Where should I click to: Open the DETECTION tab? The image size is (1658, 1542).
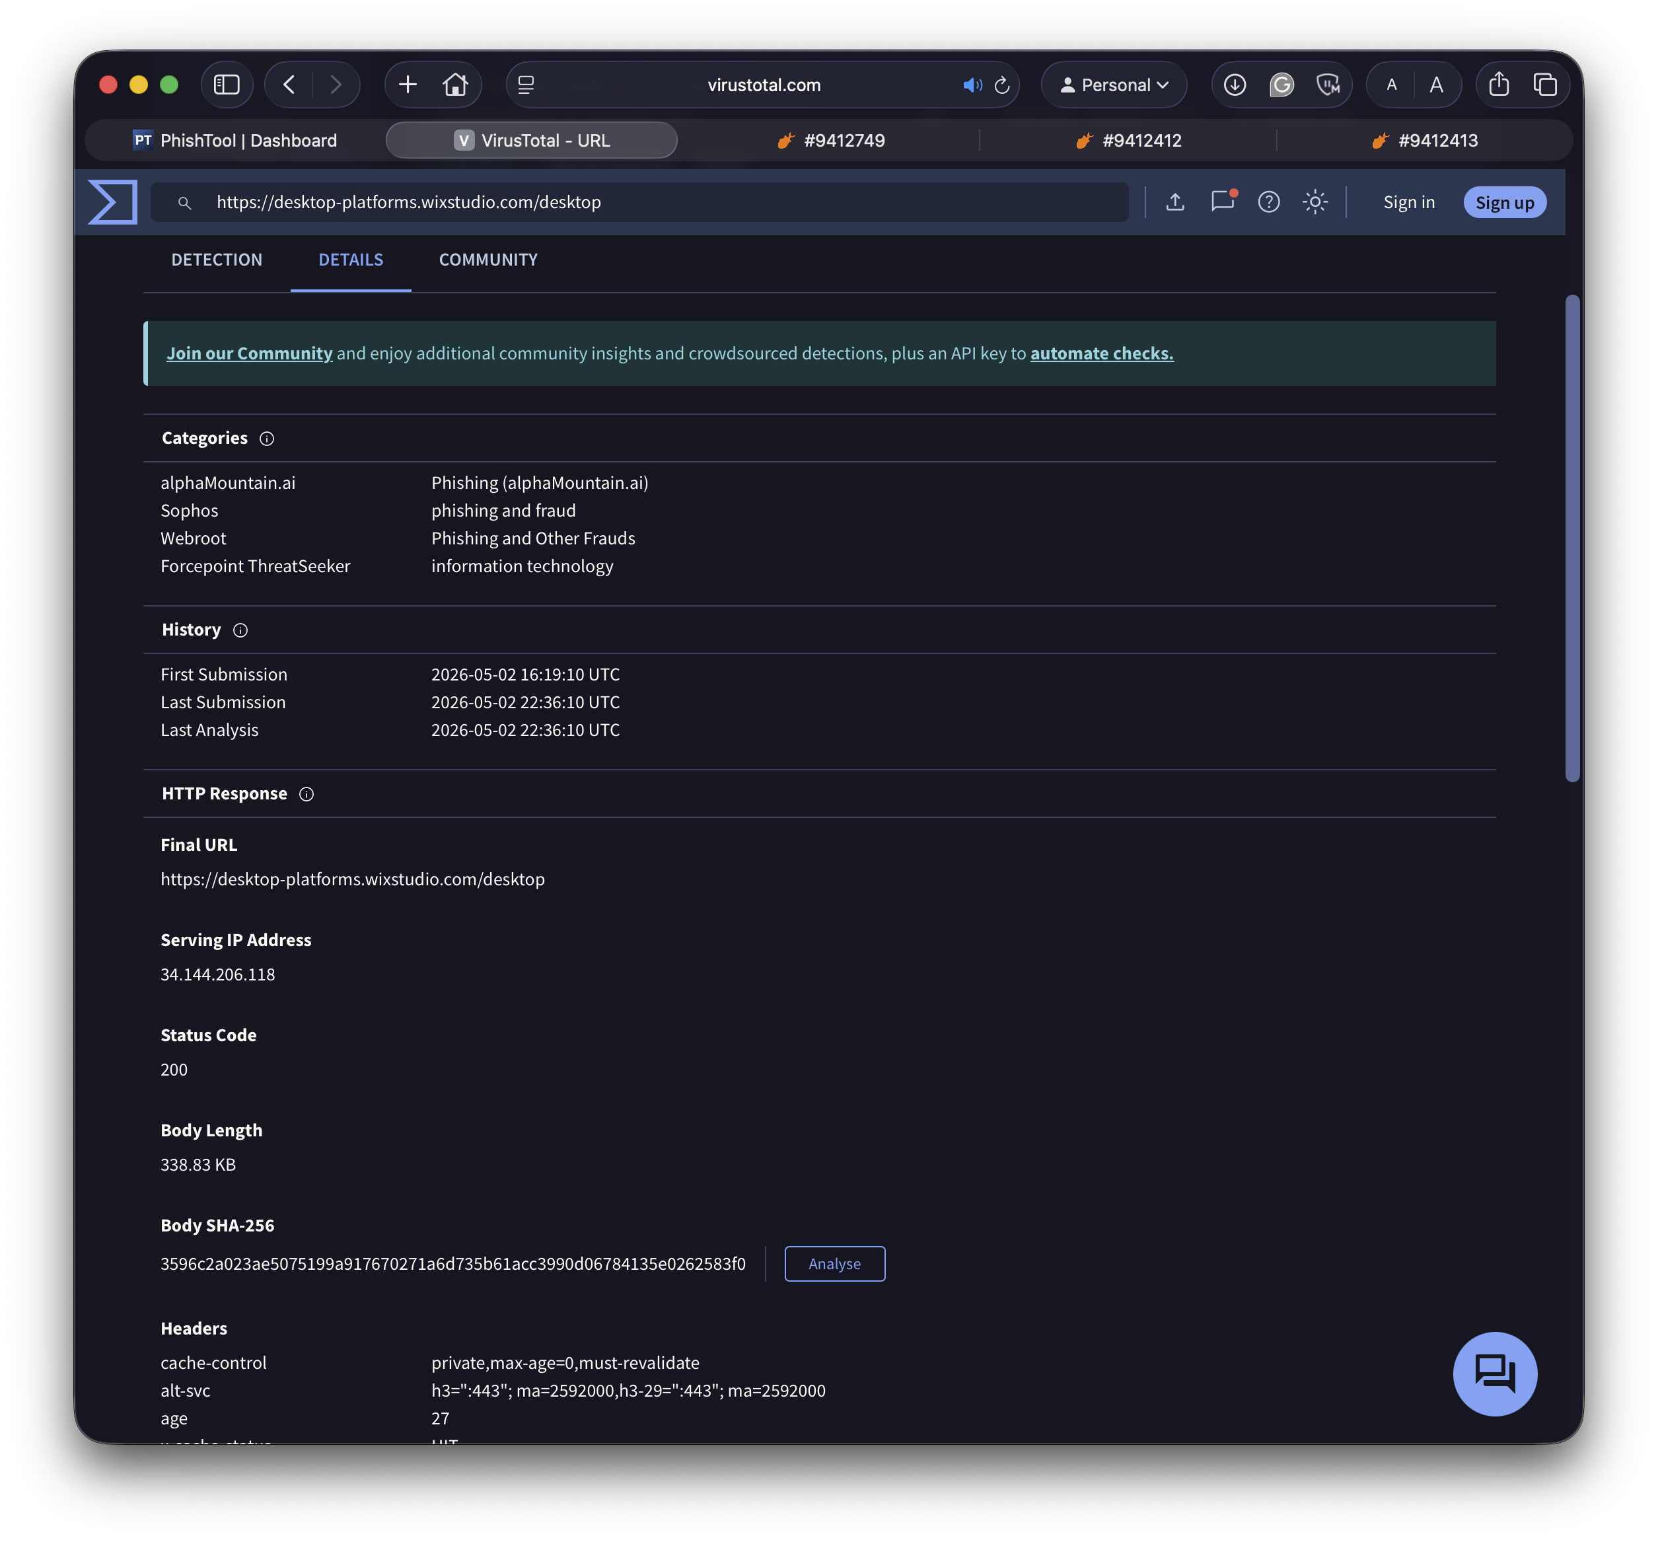(217, 260)
